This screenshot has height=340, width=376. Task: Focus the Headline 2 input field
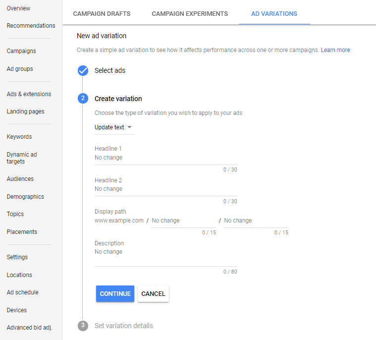coord(165,189)
